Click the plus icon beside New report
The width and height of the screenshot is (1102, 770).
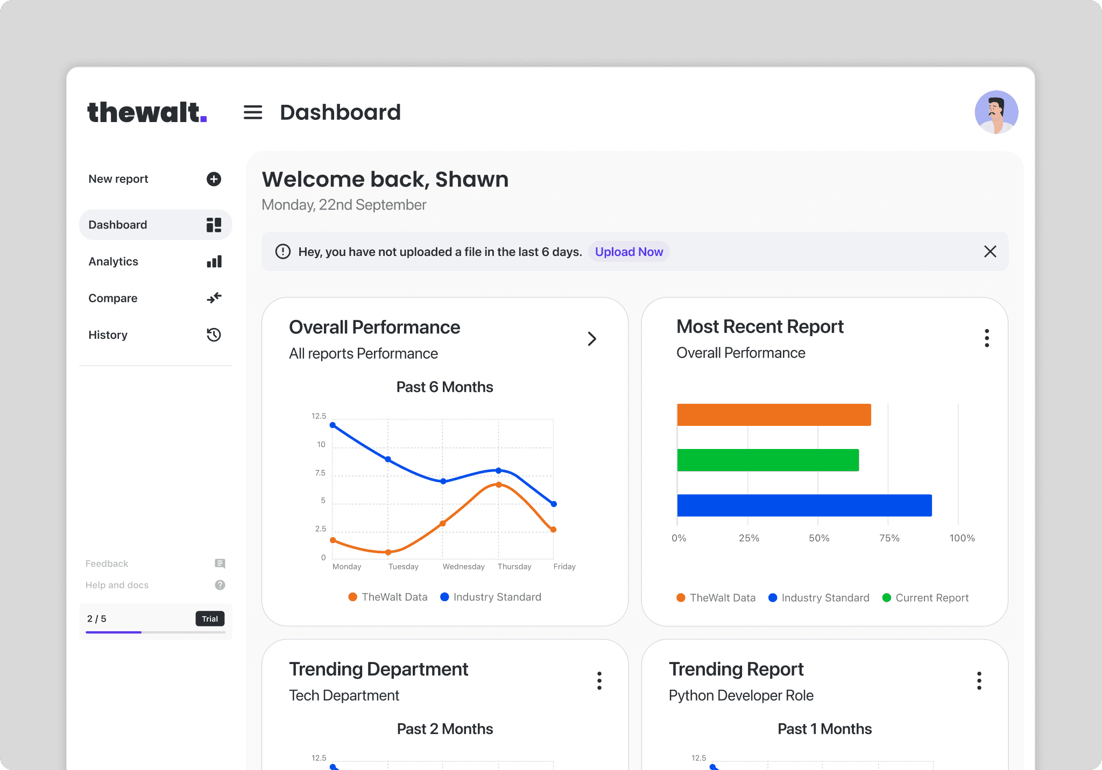click(x=214, y=179)
